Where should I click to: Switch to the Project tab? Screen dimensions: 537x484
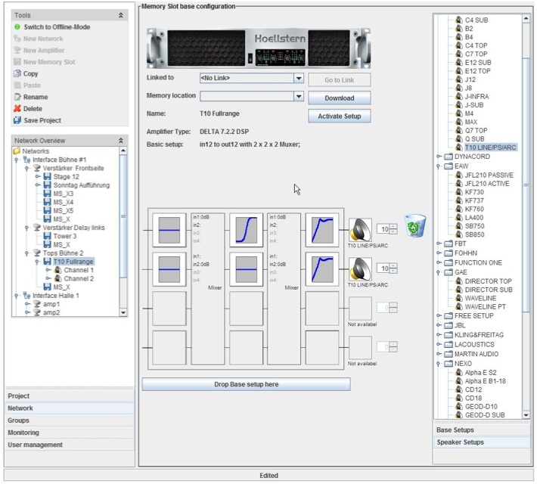tap(70, 396)
